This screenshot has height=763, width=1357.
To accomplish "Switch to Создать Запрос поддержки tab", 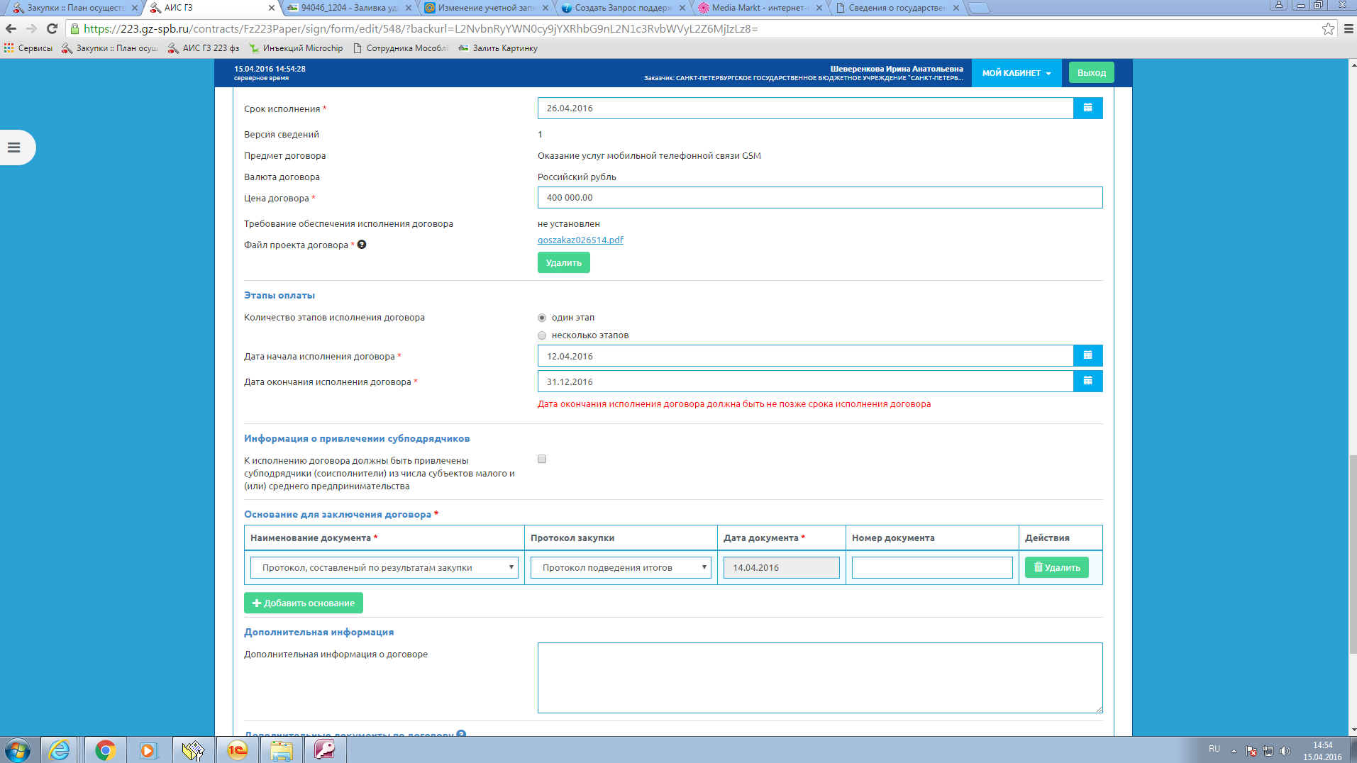I will (623, 8).
